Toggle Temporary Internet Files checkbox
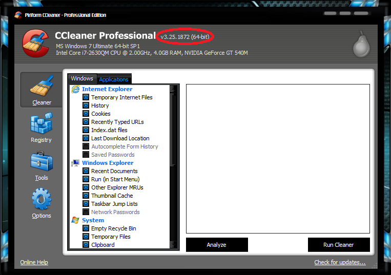Viewport: 391px width, 275px height. click(86, 97)
